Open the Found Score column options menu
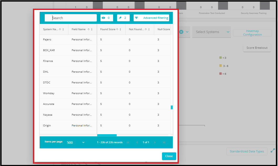The width and height of the screenshot is (278, 166). coord(120,30)
